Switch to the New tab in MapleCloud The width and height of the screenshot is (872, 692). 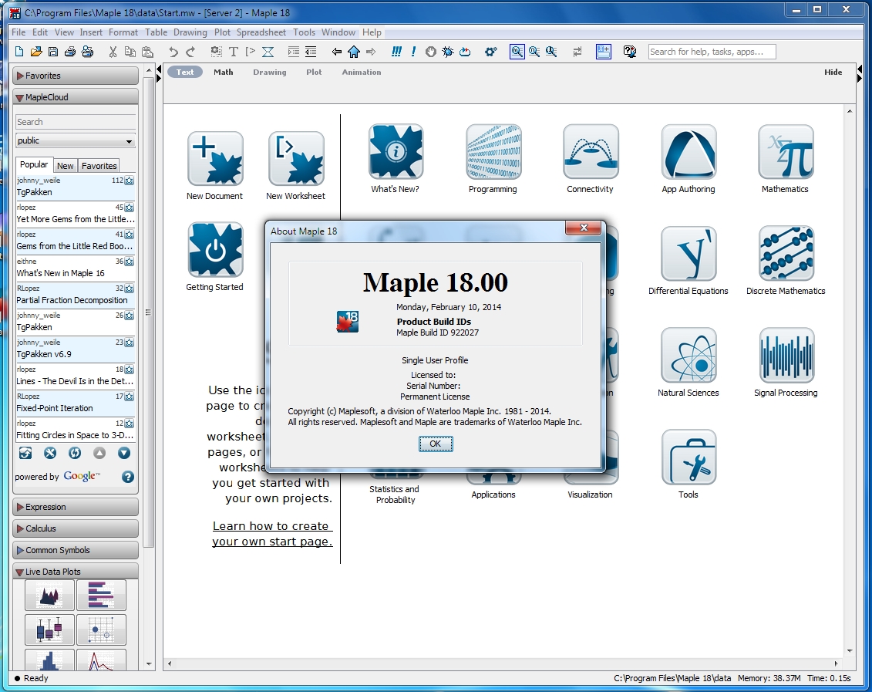click(65, 166)
